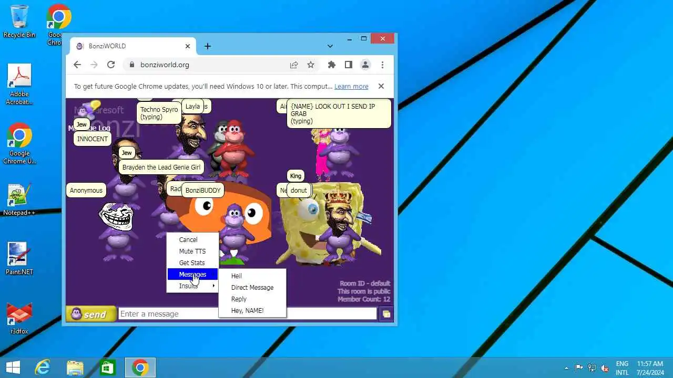Screen dimensions: 673x378
Task: Click the Layla name tag
Action: click(x=192, y=106)
